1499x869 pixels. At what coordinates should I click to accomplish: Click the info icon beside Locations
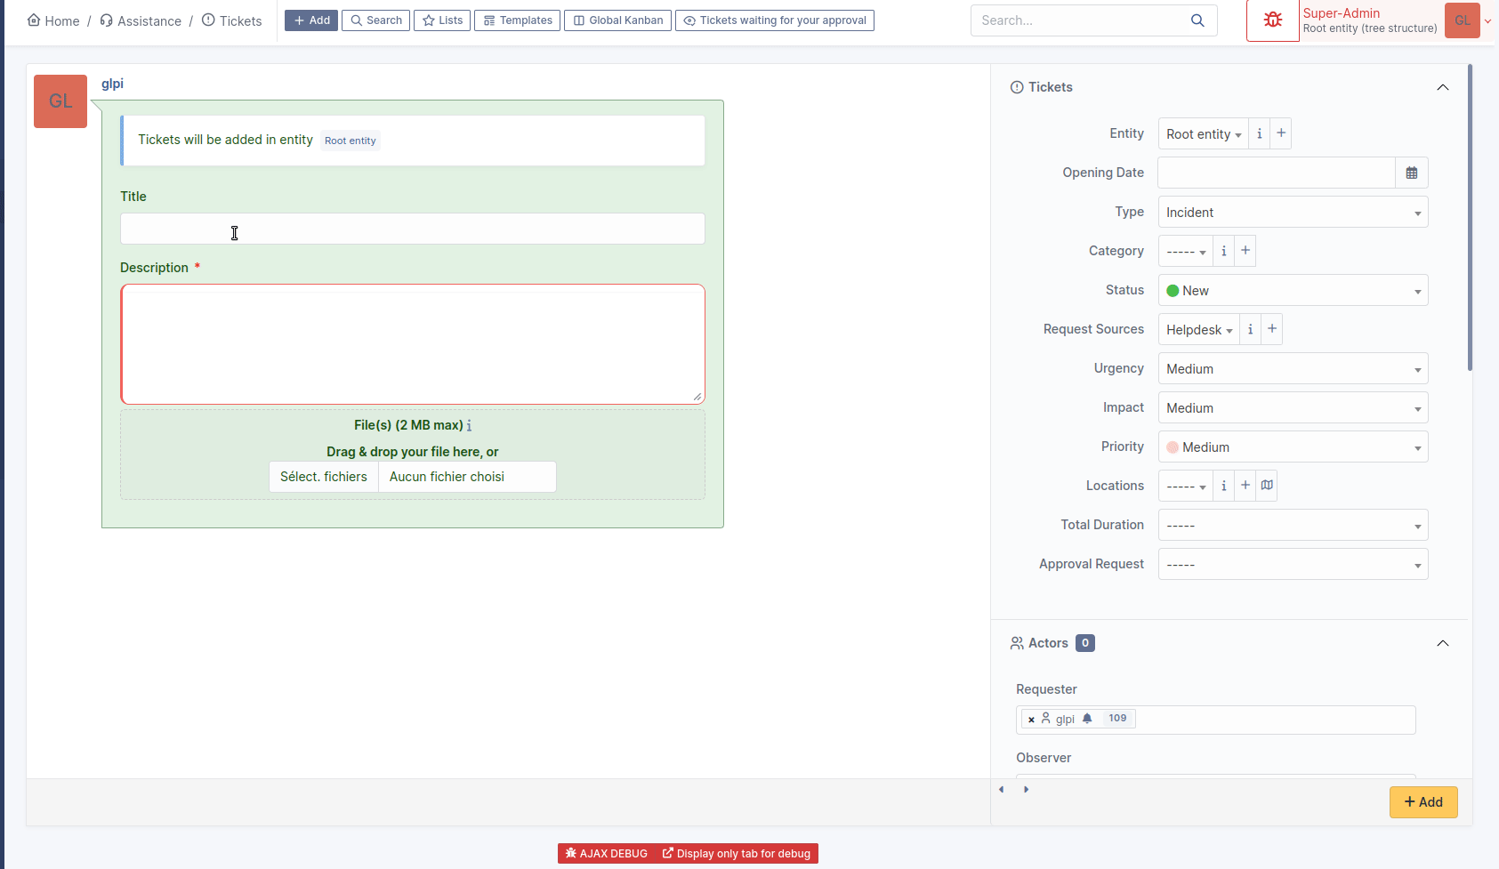tap(1223, 486)
